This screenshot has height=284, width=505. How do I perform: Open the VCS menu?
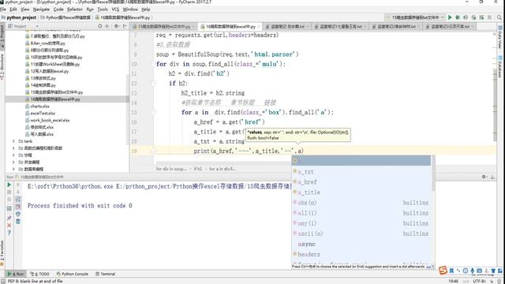(x=115, y=9)
